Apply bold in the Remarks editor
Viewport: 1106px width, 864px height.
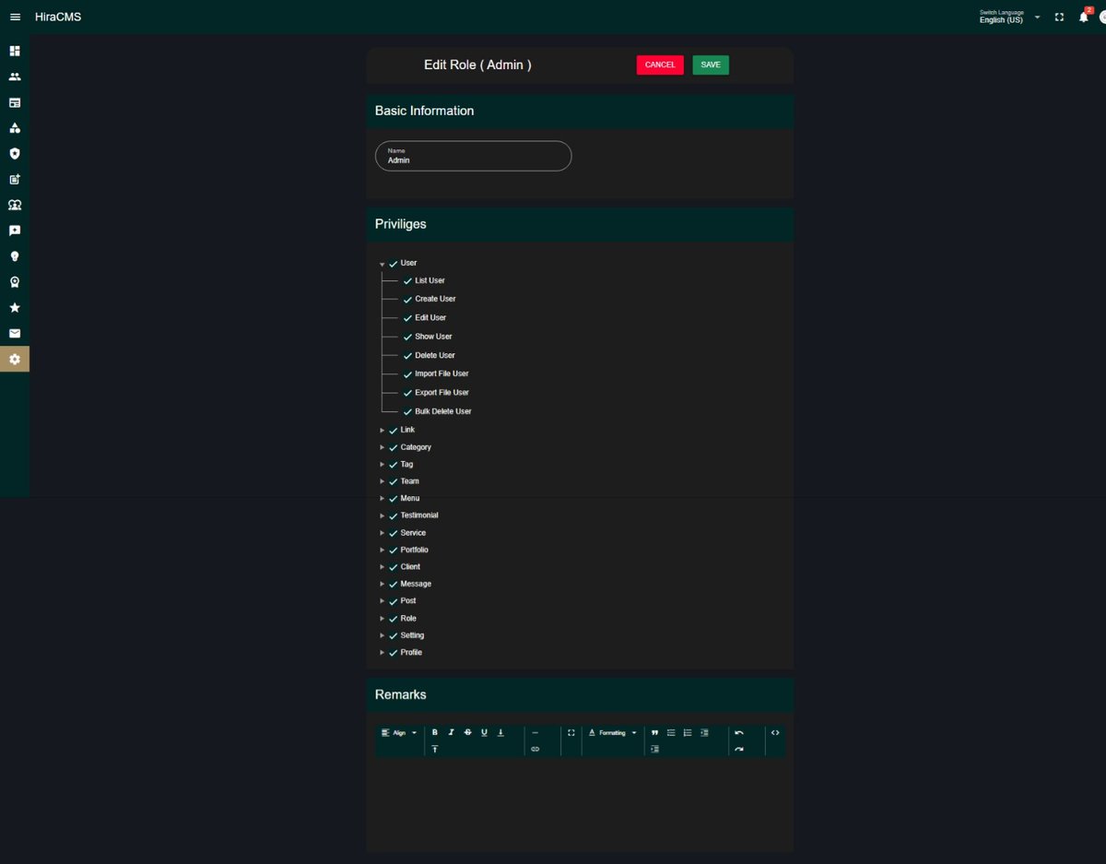click(x=435, y=733)
